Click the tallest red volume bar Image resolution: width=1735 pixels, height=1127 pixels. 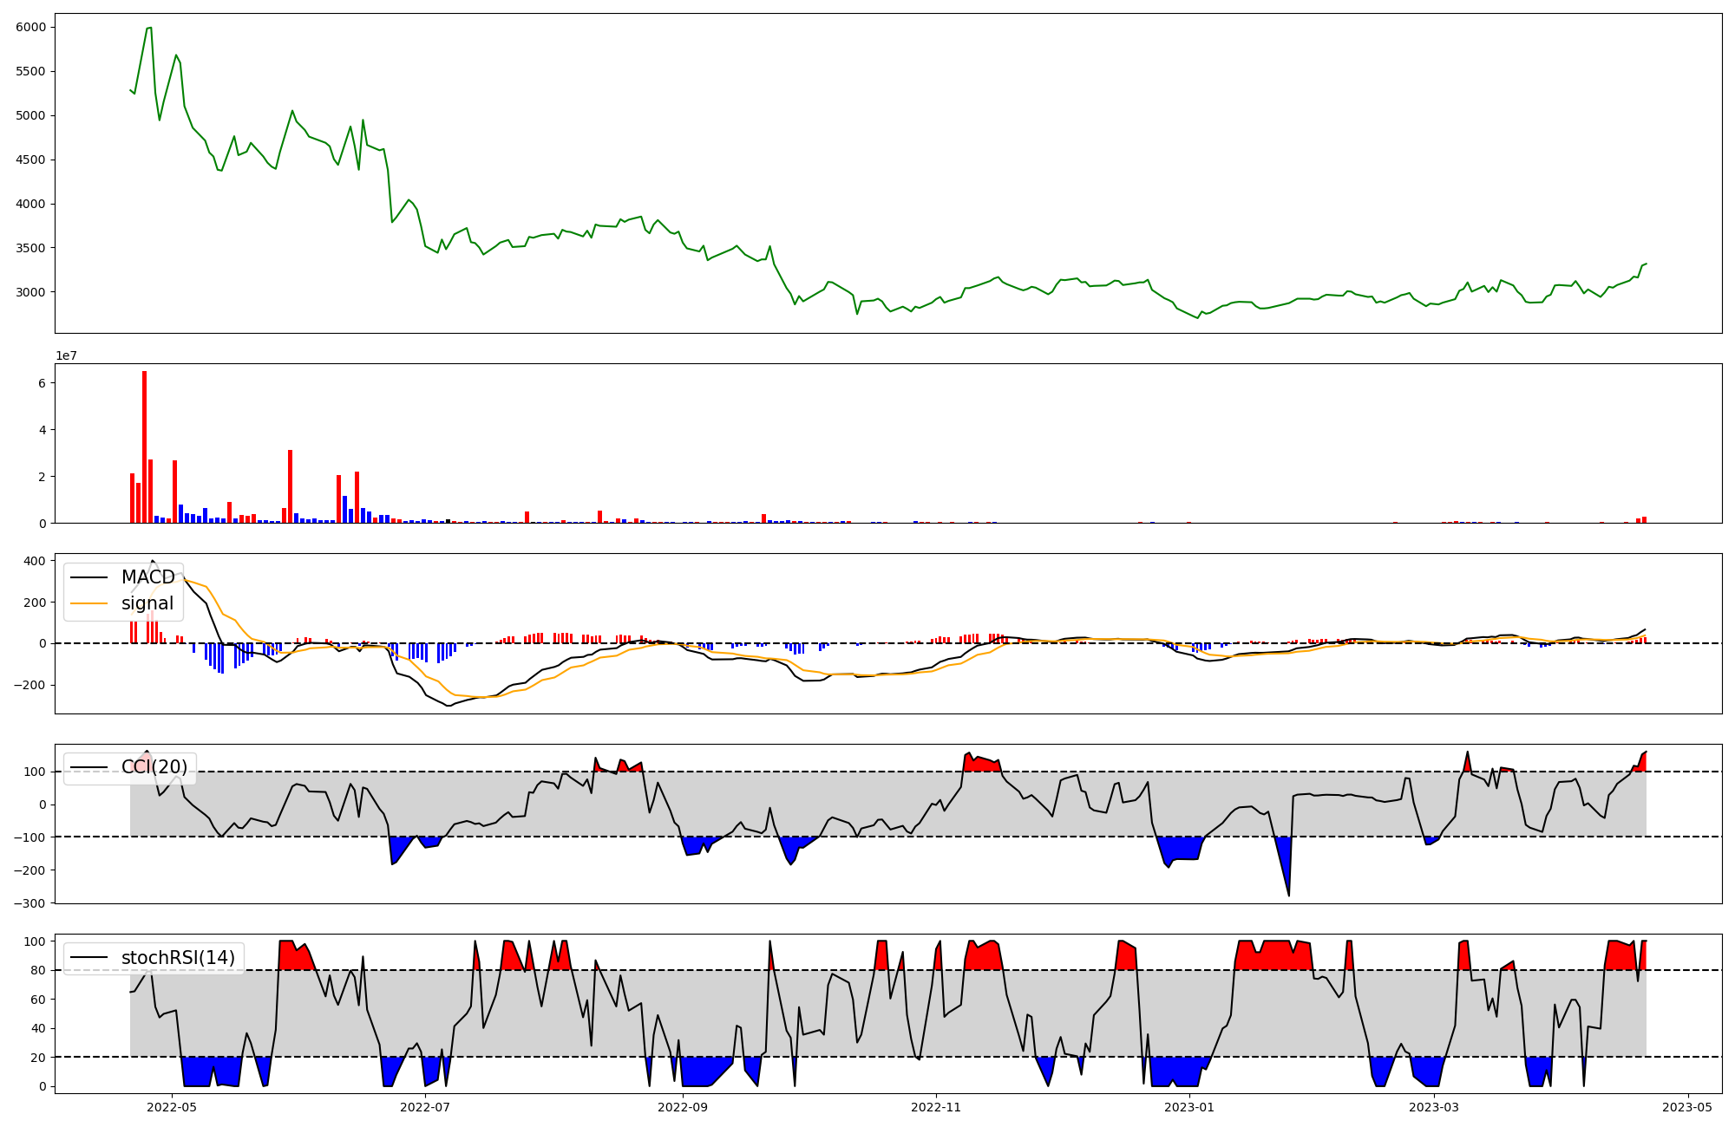pos(145,446)
